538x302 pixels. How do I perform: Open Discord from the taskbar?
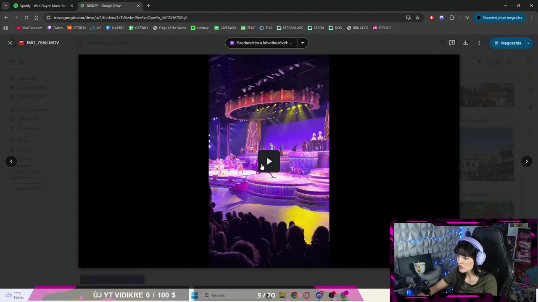tap(319, 295)
